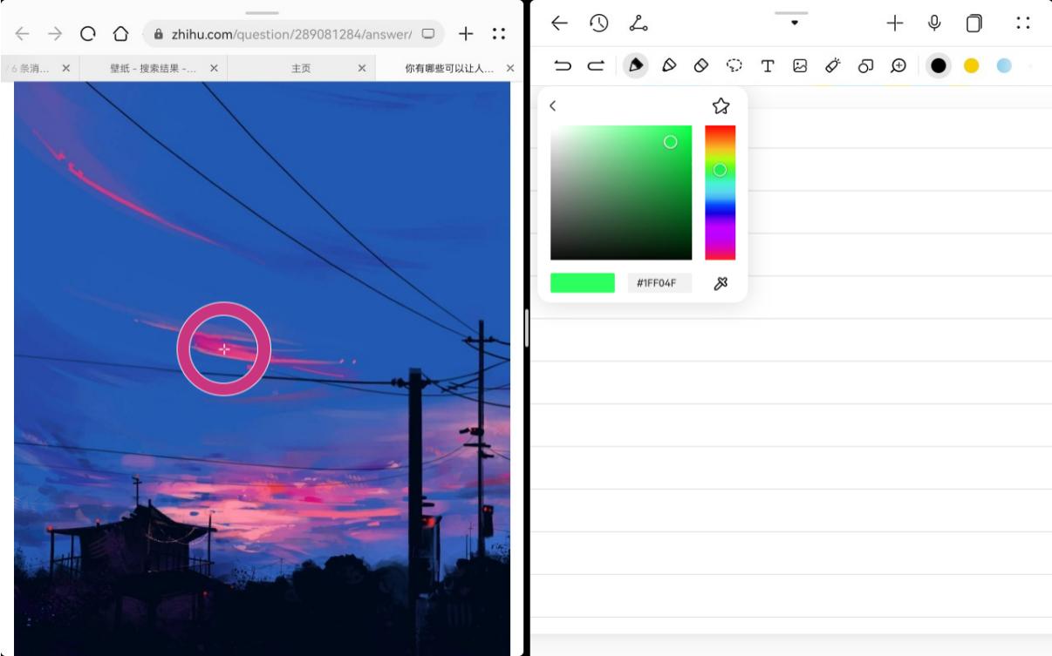The image size is (1052, 656).
Task: Click the screen icon in the address bar
Action: [428, 34]
